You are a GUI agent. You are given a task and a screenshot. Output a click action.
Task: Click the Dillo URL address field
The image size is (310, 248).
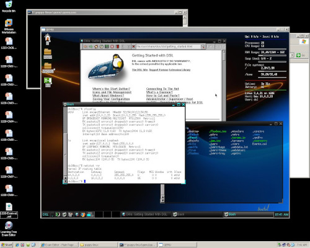[168, 46]
